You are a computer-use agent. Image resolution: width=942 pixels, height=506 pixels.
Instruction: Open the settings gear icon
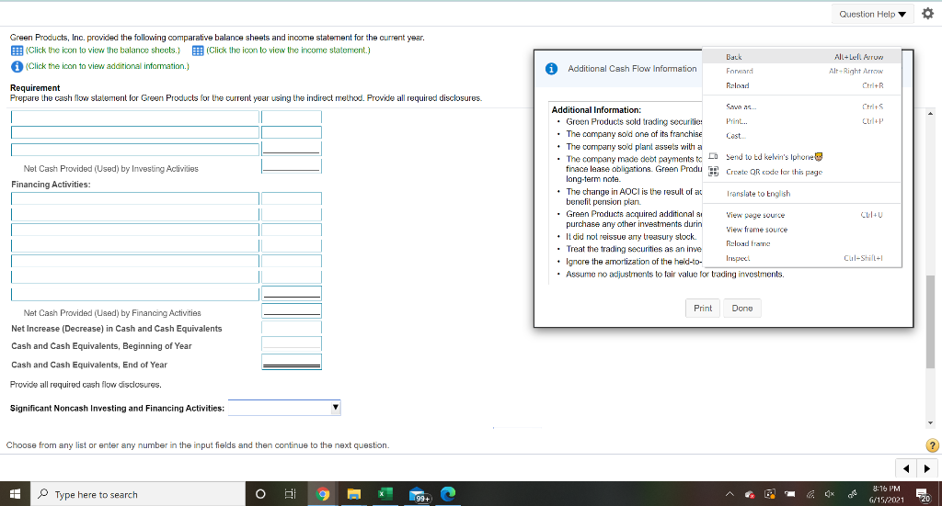coord(927,13)
